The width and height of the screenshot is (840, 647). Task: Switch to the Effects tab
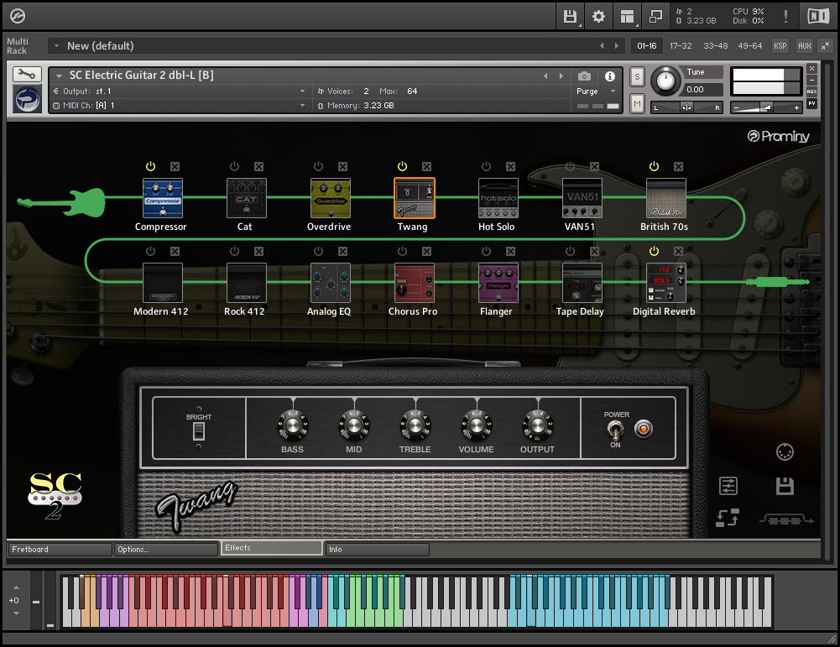pos(272,548)
